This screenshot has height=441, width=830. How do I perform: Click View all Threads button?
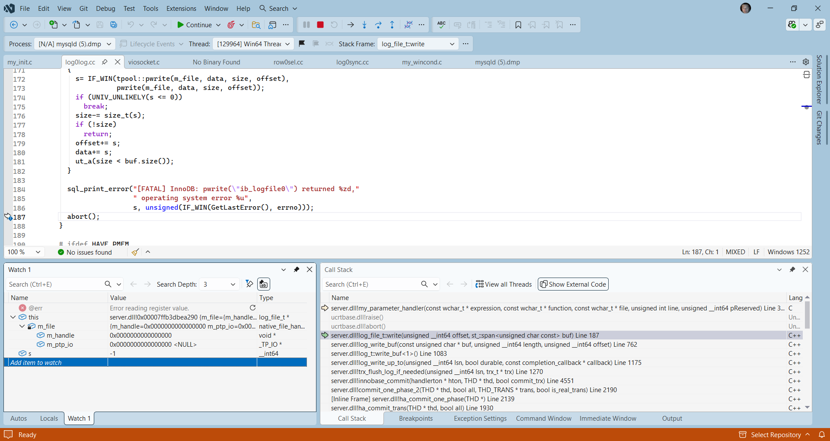click(x=504, y=284)
